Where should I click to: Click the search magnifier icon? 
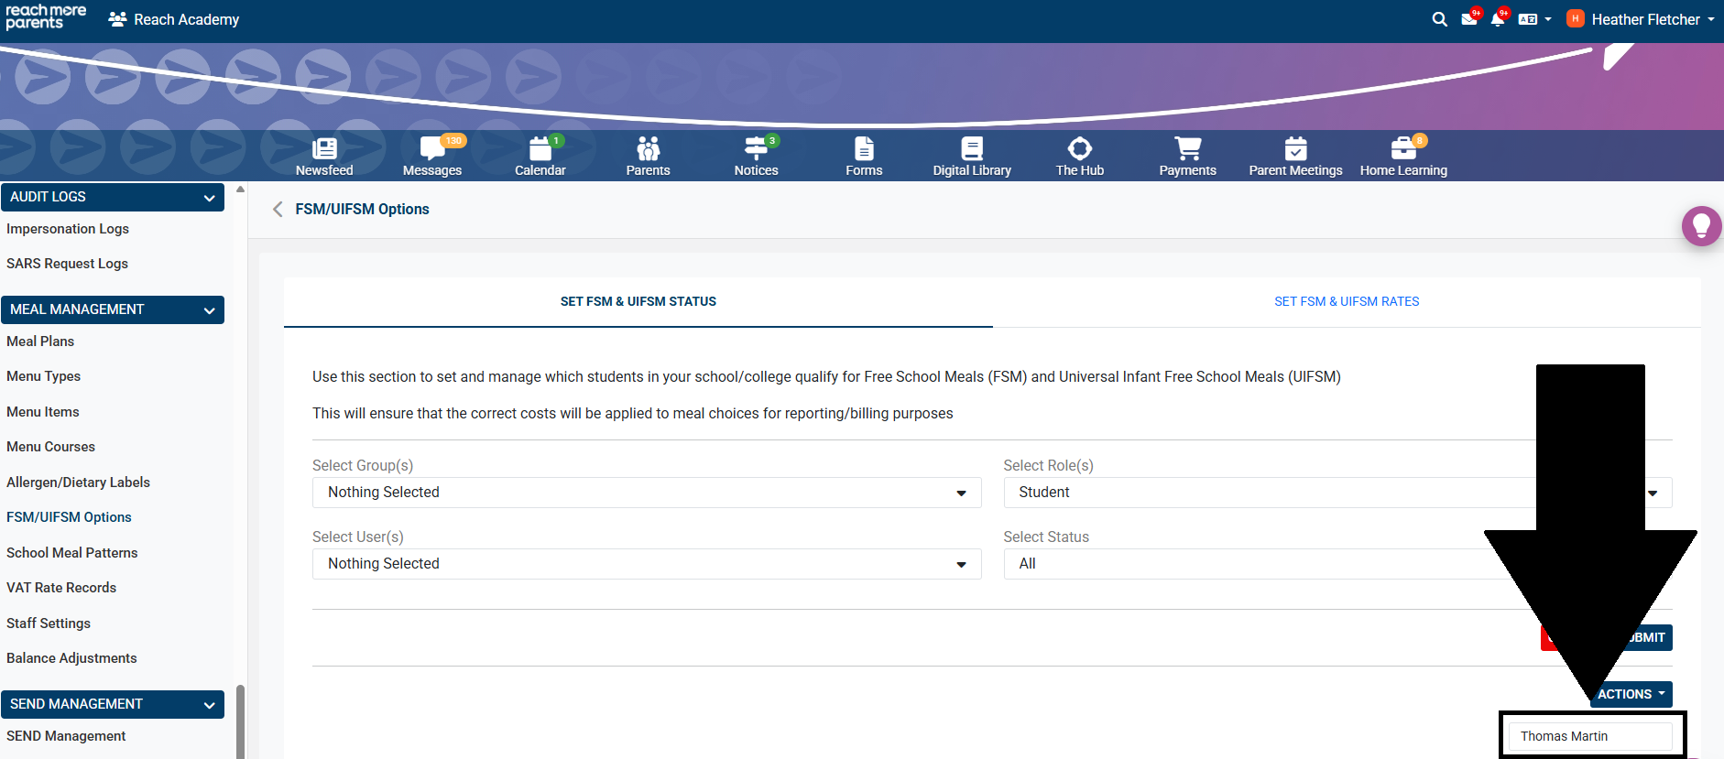pyautogui.click(x=1439, y=19)
